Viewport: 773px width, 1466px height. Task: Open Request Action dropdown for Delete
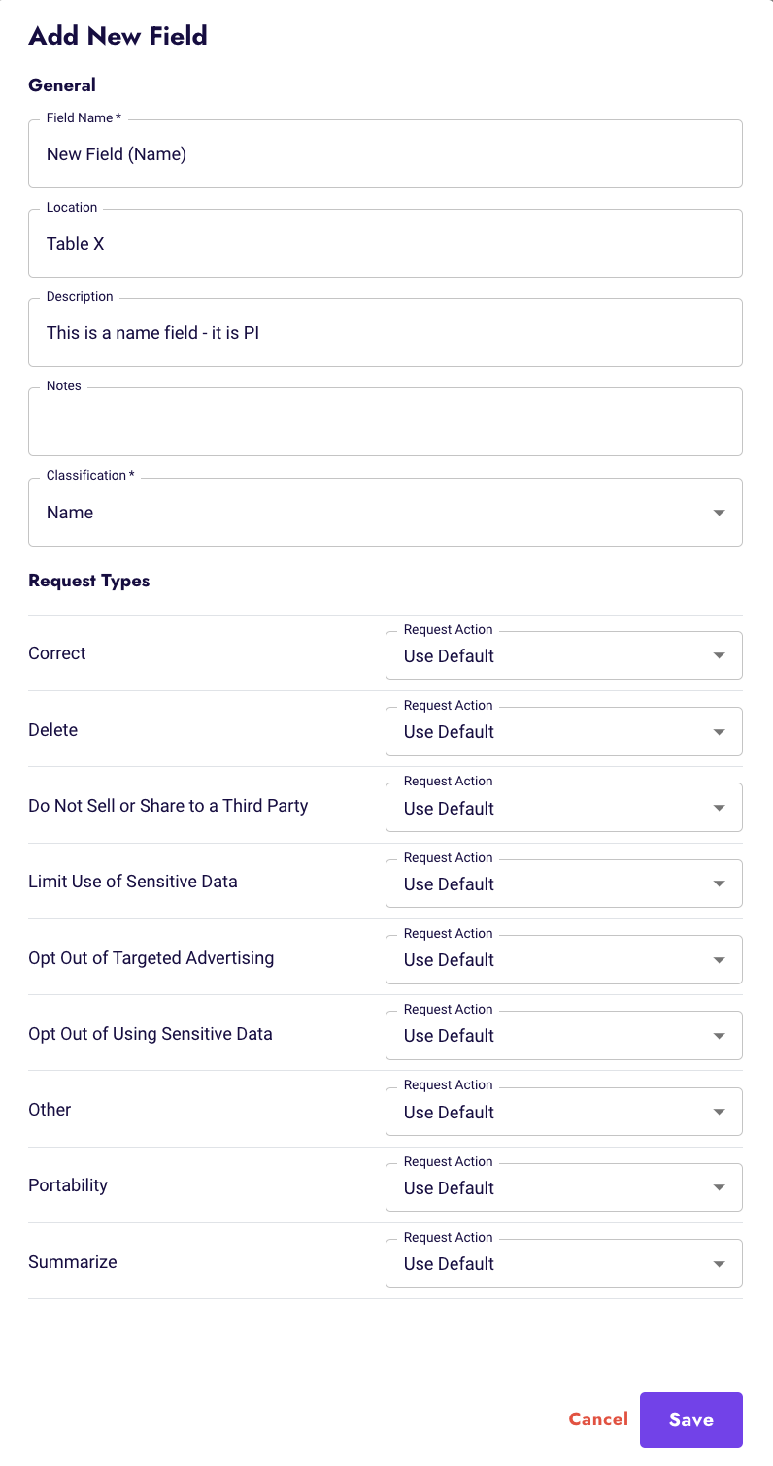coord(564,731)
